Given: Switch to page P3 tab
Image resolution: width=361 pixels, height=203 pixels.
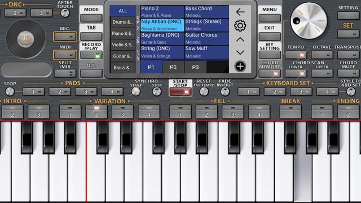Looking at the screenshot, I should (195, 67).
